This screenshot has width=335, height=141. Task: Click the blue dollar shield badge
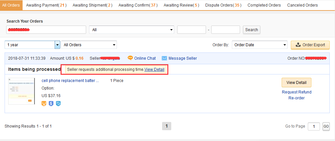(51, 104)
